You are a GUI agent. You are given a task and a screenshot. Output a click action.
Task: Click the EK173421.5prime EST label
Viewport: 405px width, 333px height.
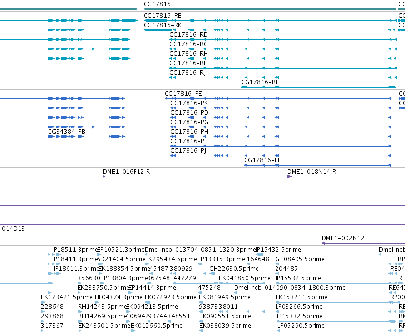point(67,298)
